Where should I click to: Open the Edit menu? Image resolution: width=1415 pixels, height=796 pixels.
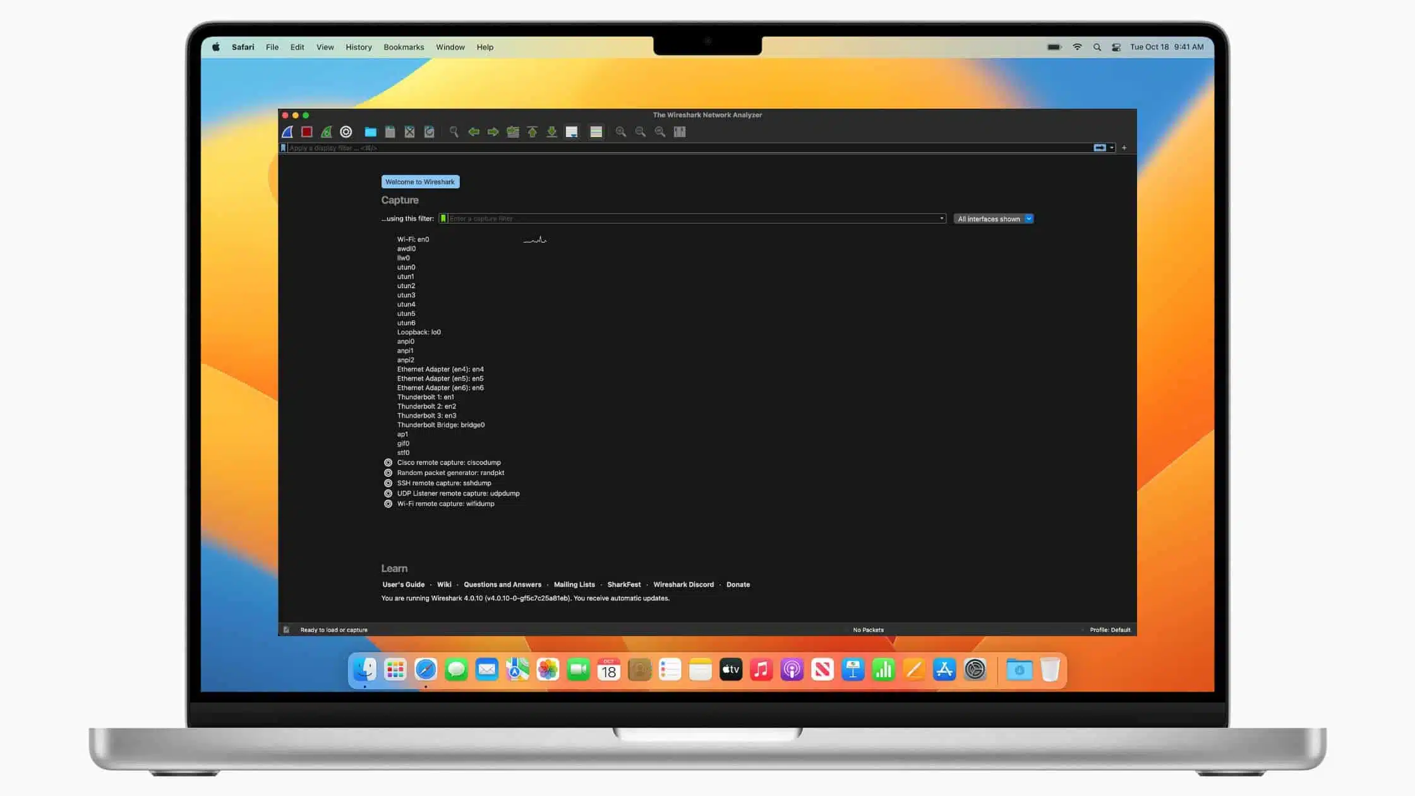coord(297,47)
